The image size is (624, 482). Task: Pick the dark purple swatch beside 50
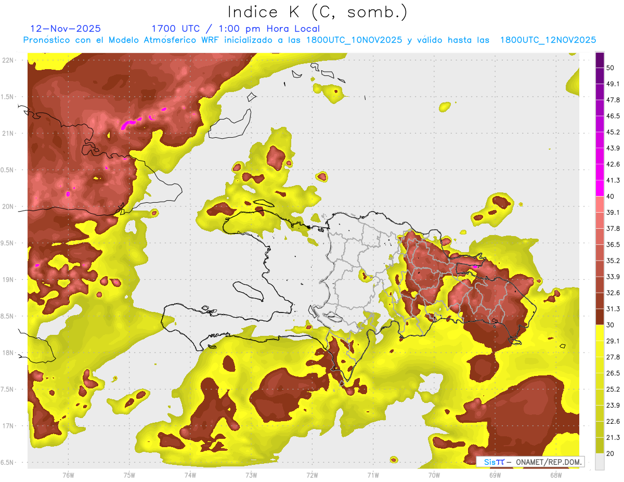tap(600, 60)
